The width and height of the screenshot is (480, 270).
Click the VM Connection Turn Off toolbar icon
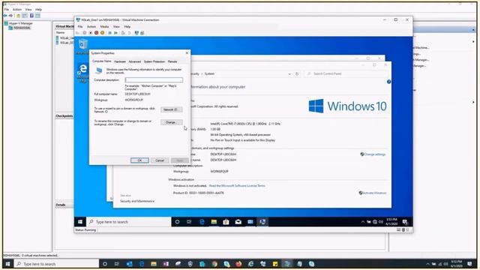(91, 33)
